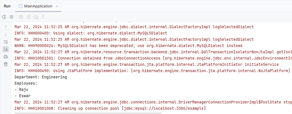
Task: Open the profiler gauge icon
Action: point(36,17)
